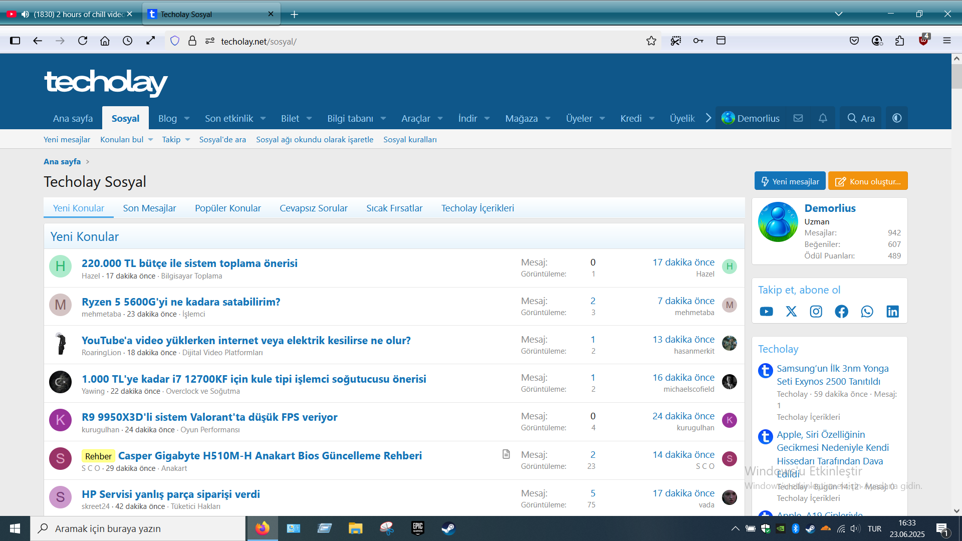
Task: Mute the YouTube tab audio
Action: click(x=25, y=15)
